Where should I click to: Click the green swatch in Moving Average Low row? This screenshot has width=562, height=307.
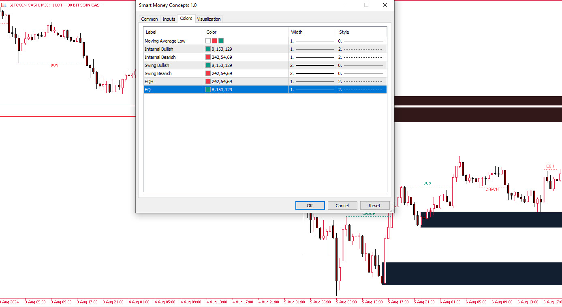pos(221,41)
